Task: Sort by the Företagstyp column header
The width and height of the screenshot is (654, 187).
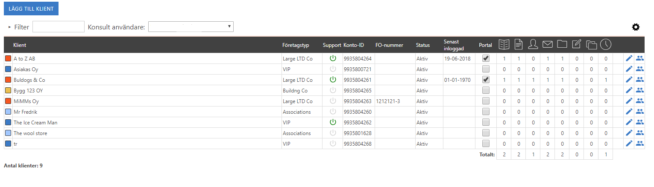Action: point(295,45)
